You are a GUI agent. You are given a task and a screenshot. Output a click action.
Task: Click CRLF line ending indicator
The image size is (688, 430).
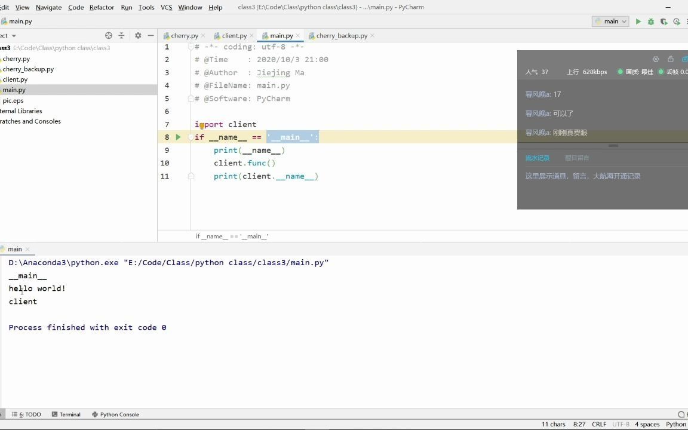point(598,424)
